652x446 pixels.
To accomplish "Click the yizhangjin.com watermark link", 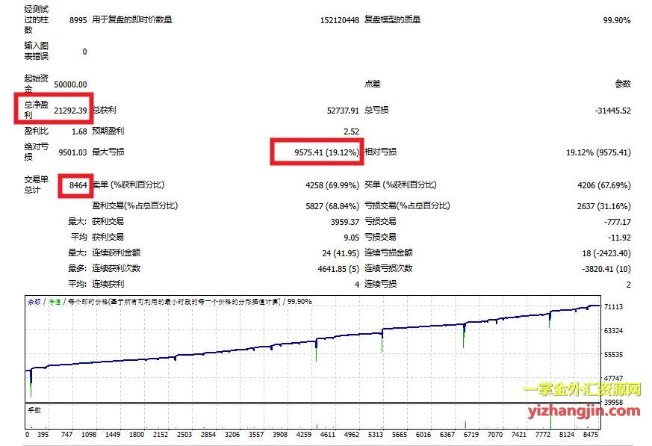I will [x=581, y=410].
